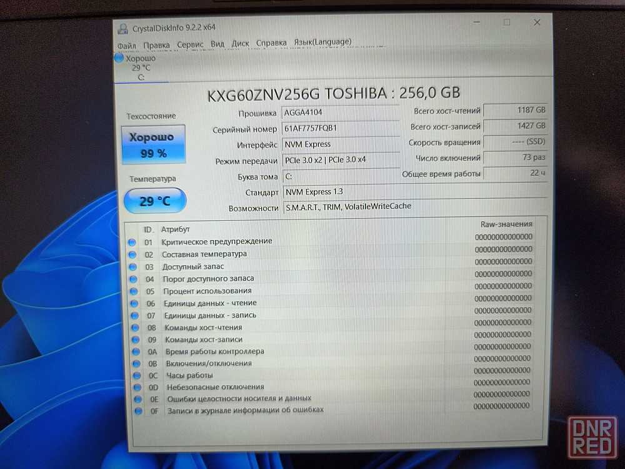Click the Хорошо 99 % health status button
Screen dimensions: 625x469
pyautogui.click(x=154, y=145)
